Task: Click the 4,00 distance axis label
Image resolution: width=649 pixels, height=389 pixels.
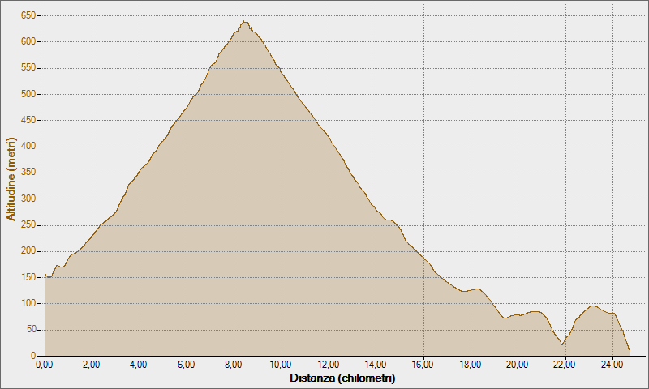Action: point(139,365)
